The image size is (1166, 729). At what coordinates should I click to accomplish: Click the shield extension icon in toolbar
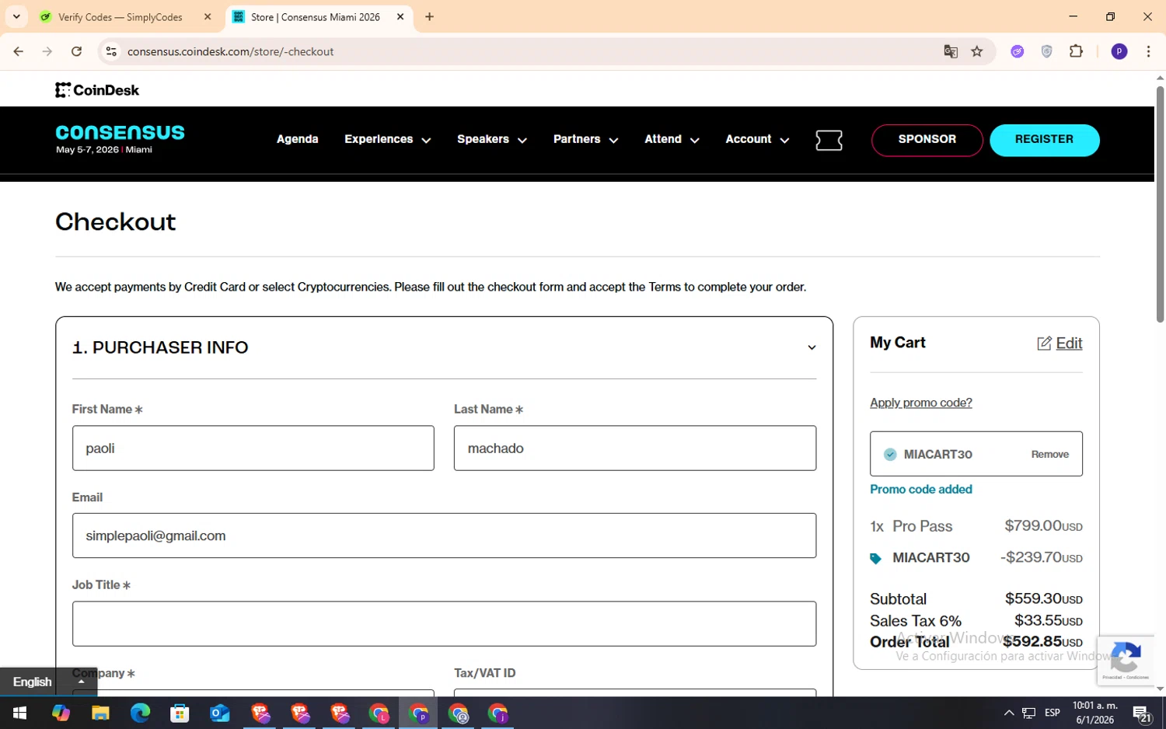click(x=1046, y=51)
